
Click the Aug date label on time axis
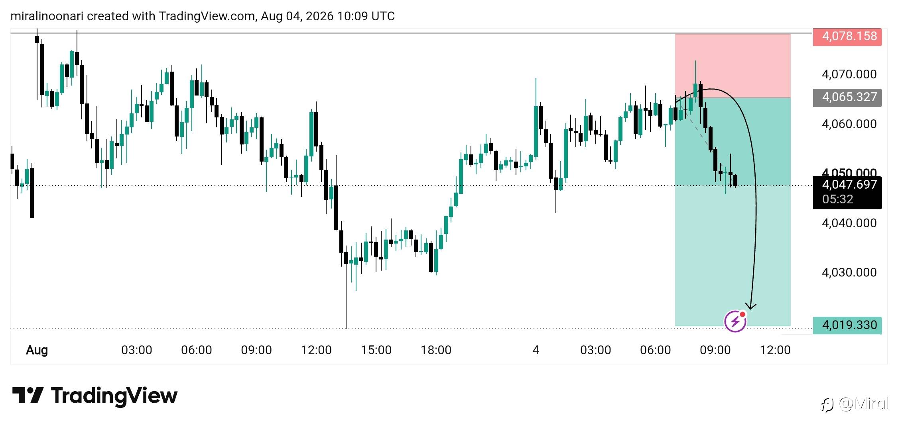37,350
